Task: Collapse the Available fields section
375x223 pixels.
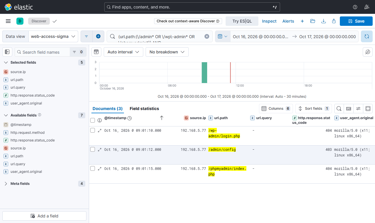Action: click(x=6, y=115)
